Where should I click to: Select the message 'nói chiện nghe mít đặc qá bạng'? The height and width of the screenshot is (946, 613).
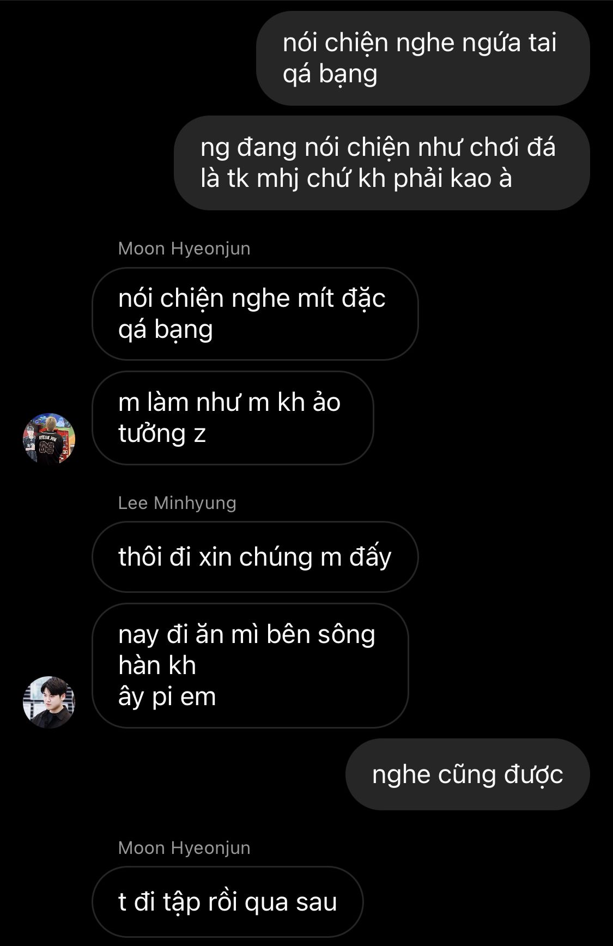pyautogui.click(x=255, y=313)
